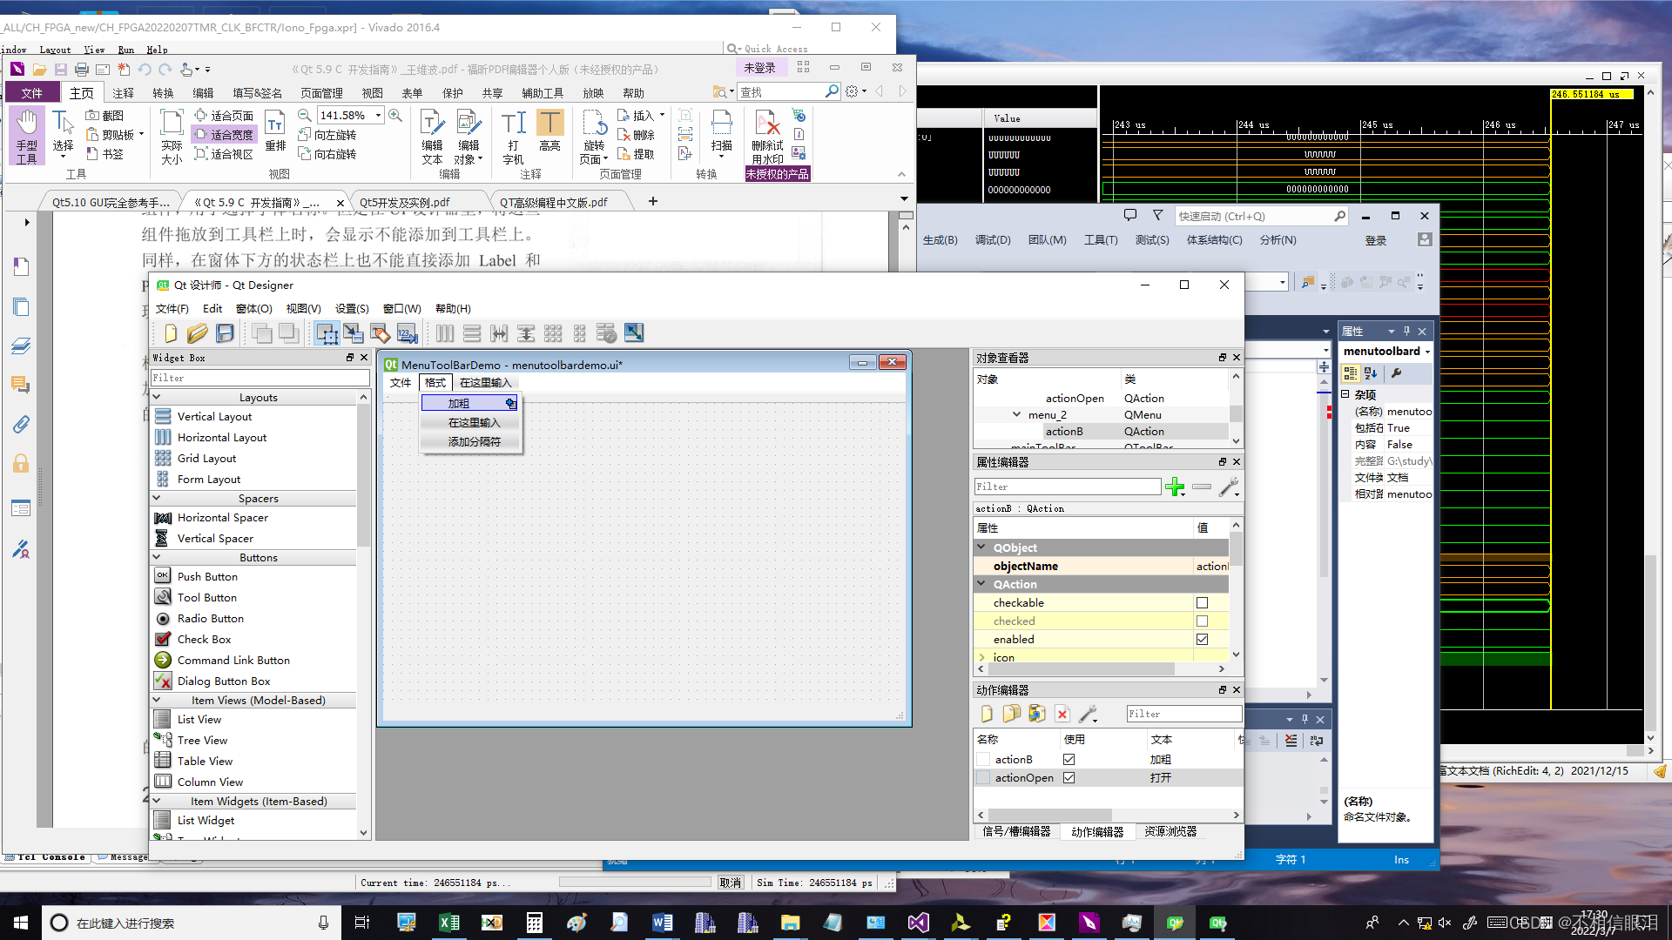Open the 窗体(O) menu in Qt Designer
1672x940 pixels.
253,308
